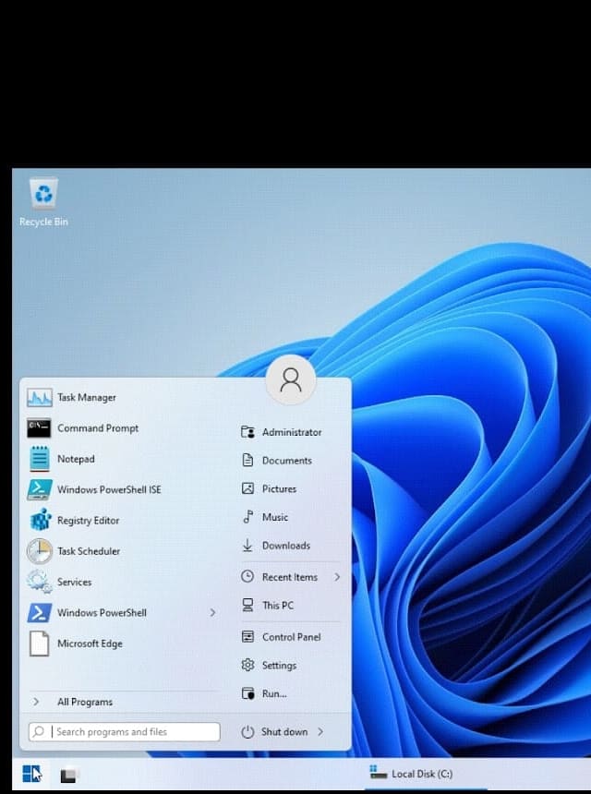Open the Control Panel link
Viewport: 591px width, 794px height.
coord(291,636)
